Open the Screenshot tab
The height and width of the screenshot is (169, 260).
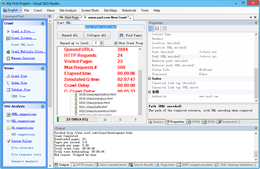[227, 122]
